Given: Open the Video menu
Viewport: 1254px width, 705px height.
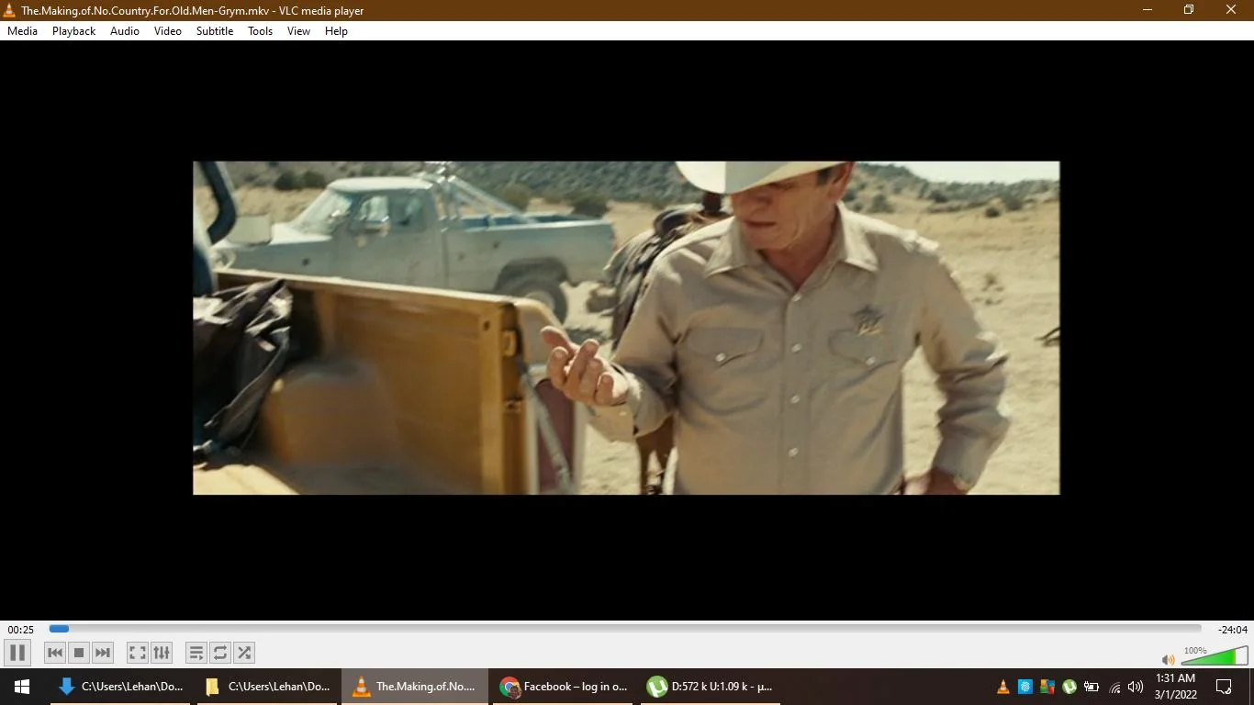Looking at the screenshot, I should tap(168, 31).
